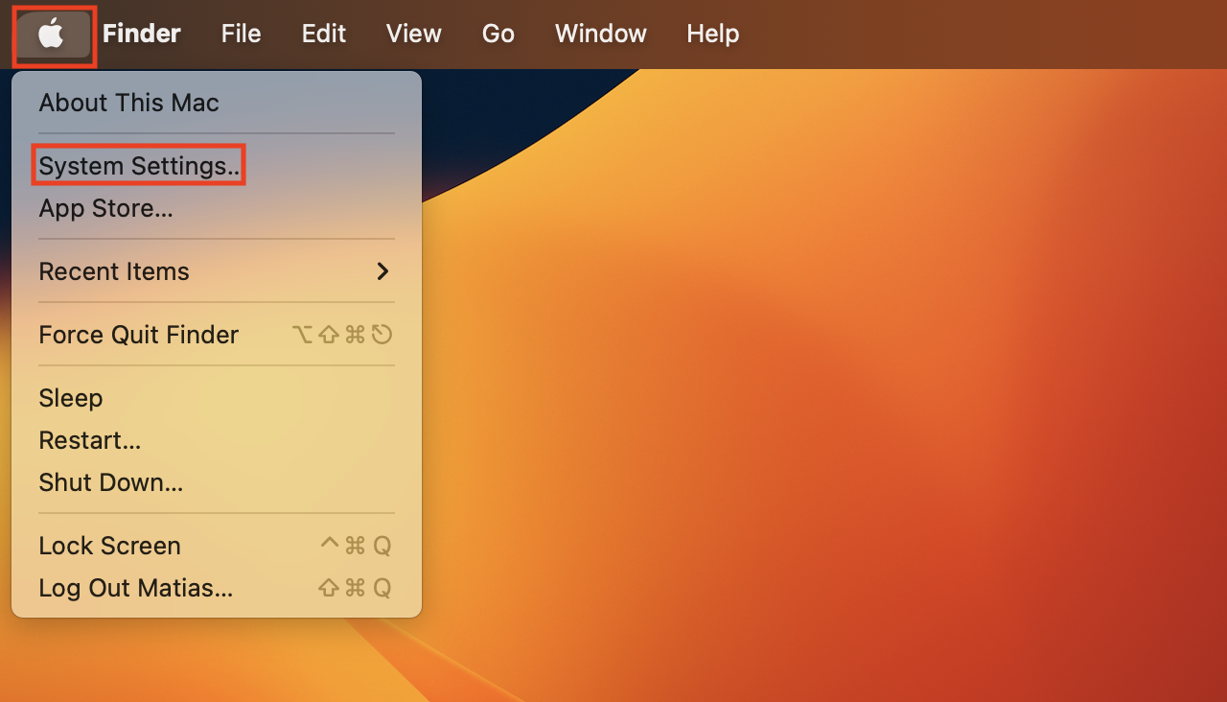This screenshot has width=1227, height=702.
Task: Open the File menu
Action: tap(241, 35)
